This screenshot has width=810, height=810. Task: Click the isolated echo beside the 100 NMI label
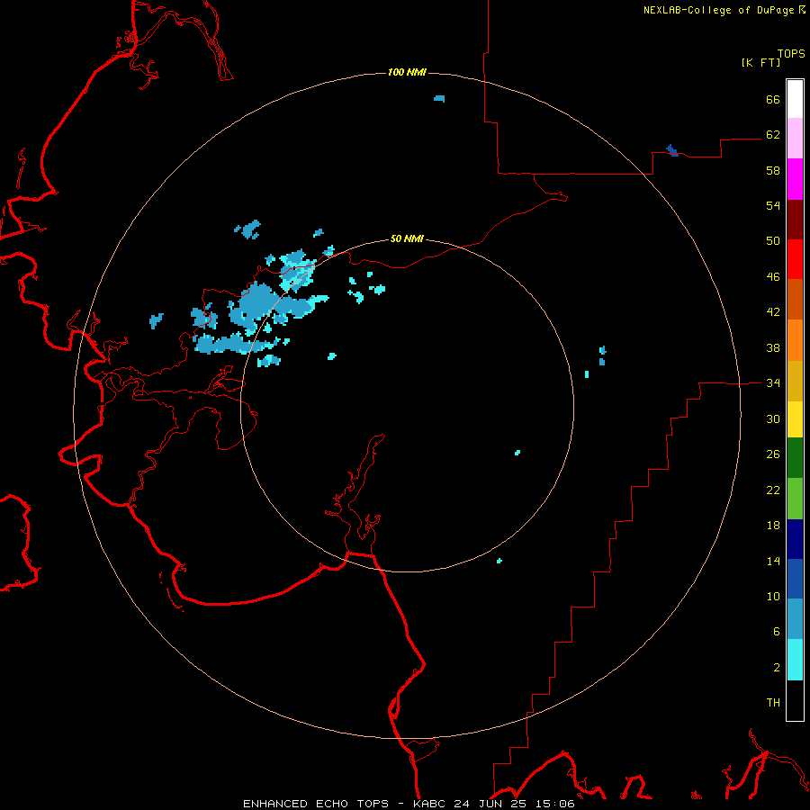pyautogui.click(x=439, y=98)
